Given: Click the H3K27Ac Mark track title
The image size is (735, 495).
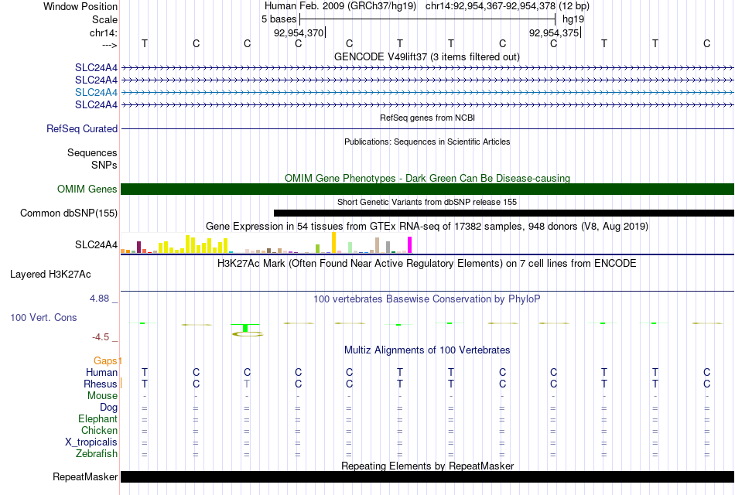Looking at the screenshot, I should (x=427, y=264).
